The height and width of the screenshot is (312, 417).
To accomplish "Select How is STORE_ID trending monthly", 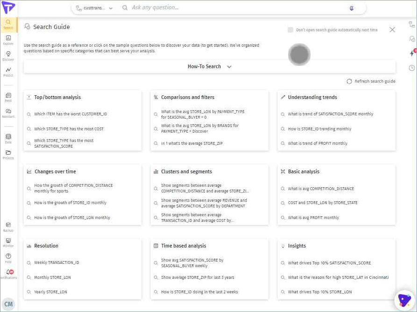I will click(x=319, y=129).
